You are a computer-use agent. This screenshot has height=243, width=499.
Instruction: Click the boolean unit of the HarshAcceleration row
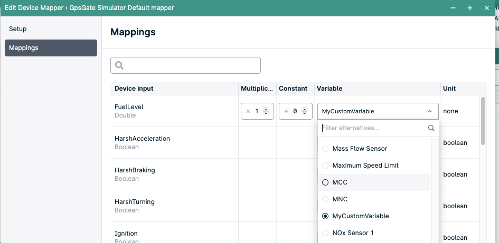455,143
